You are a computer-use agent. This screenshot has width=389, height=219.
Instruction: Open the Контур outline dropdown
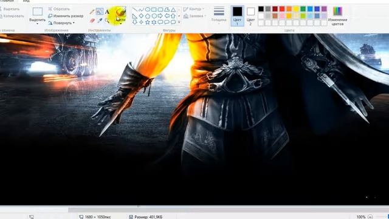coord(194,9)
